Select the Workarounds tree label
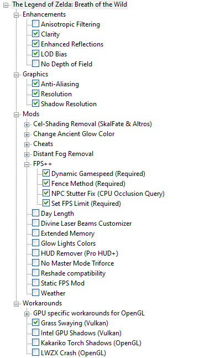221x358 pixels. [42, 303]
